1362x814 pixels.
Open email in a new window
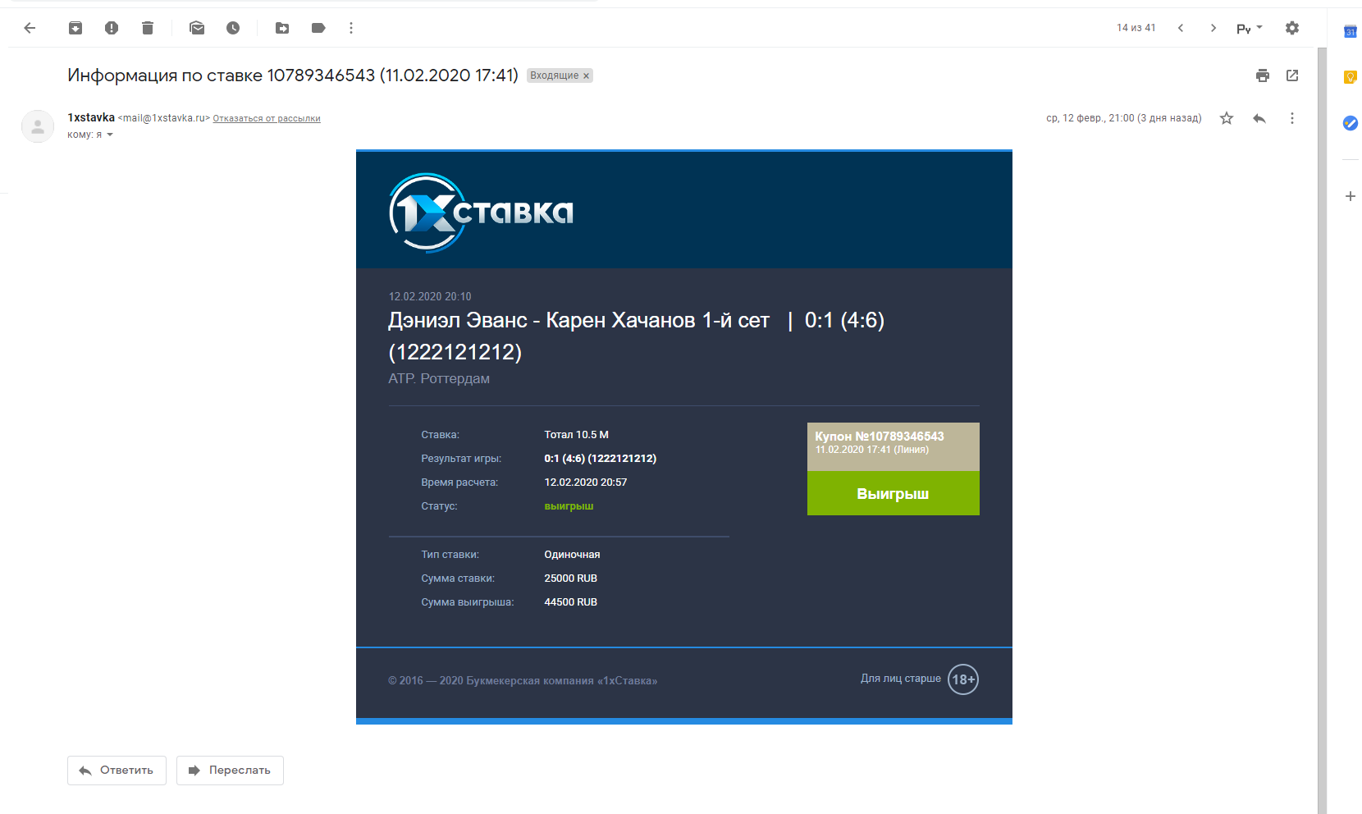tap(1292, 75)
